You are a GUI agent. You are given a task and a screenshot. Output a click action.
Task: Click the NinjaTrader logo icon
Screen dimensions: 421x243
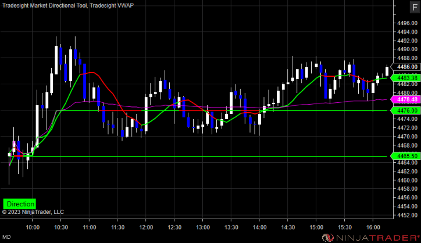328,238
